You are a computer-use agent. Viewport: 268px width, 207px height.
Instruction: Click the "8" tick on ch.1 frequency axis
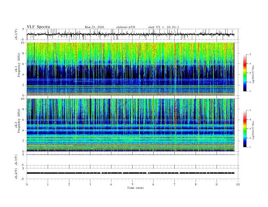24,53
